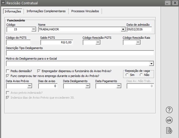Check the 'Pediu demissão?' checkbox

[8, 71]
